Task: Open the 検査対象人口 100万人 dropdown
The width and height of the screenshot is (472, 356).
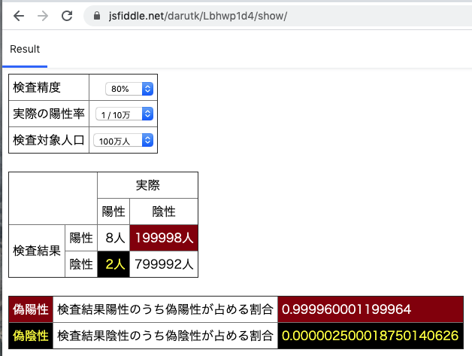Action: pyautogui.click(x=123, y=141)
